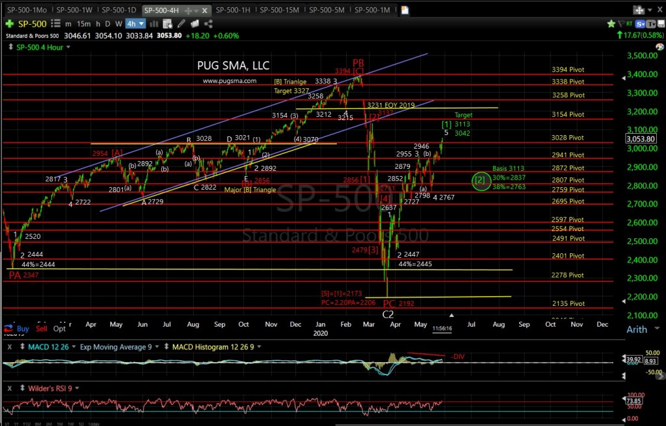This screenshot has width=666, height=426.
Task: Click the 3394 Pivot label
Action: (568, 69)
